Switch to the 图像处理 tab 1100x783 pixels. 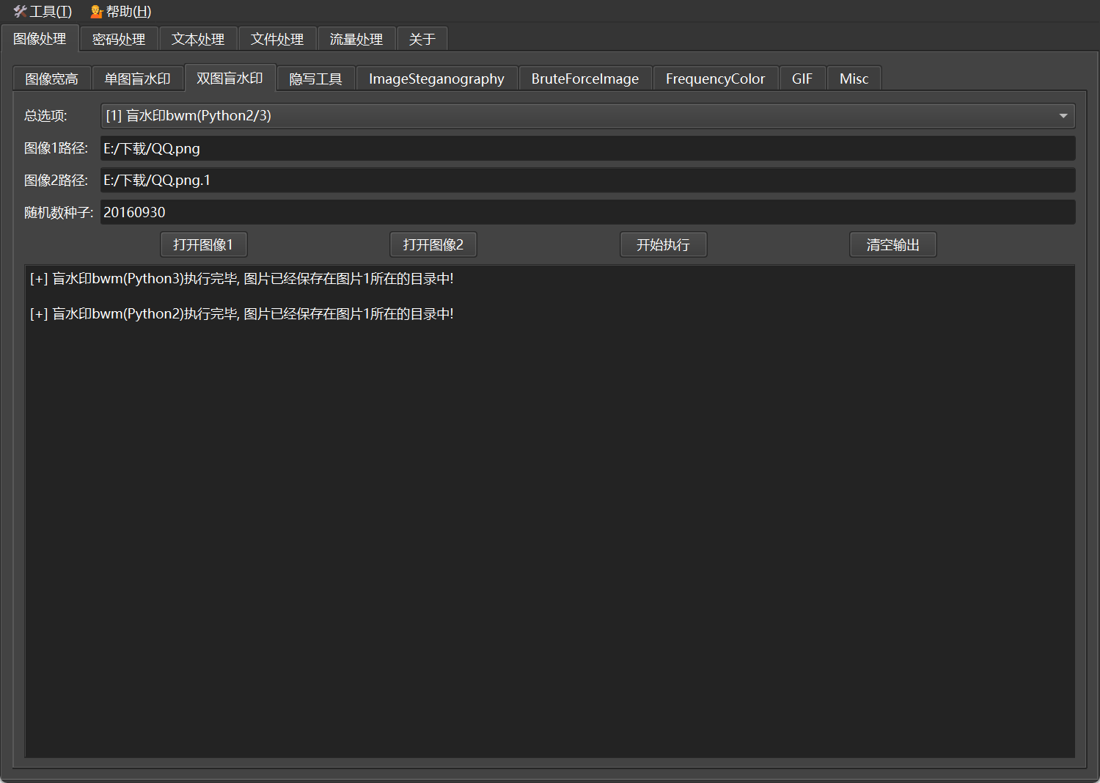[40, 38]
